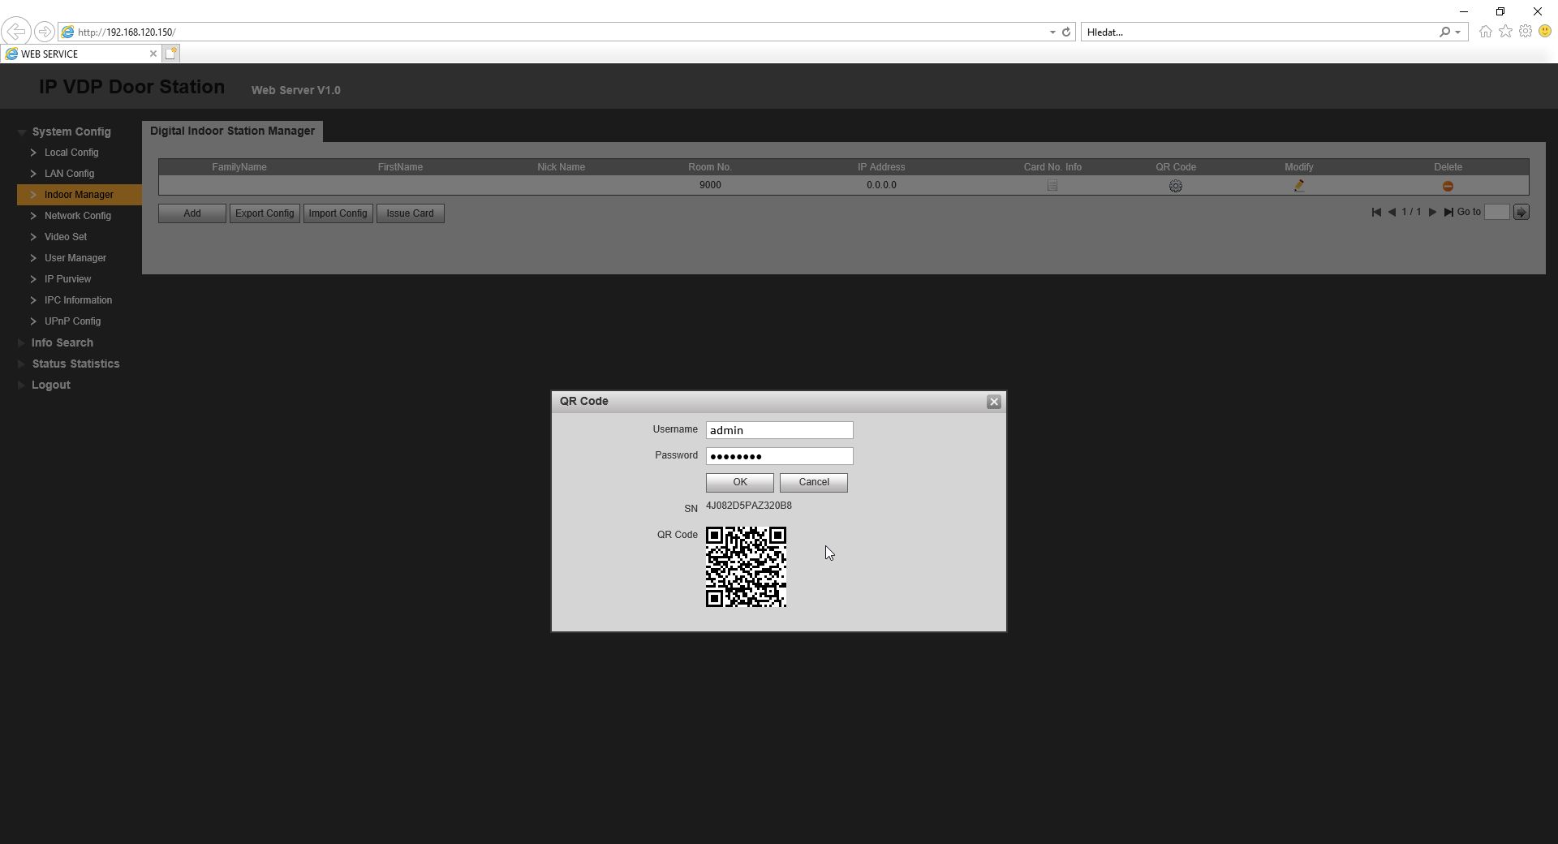Click the red Delete icon for room 9000
Image resolution: width=1558 pixels, height=844 pixels.
click(1447, 186)
